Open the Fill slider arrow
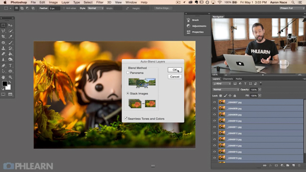This screenshot has width=306, height=172. [x=260, y=96]
